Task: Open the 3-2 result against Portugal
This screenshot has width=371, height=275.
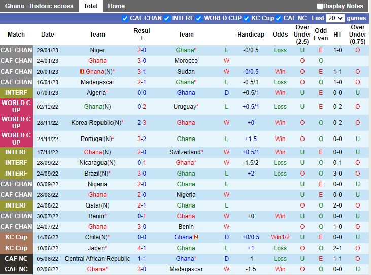Action: [142, 139]
